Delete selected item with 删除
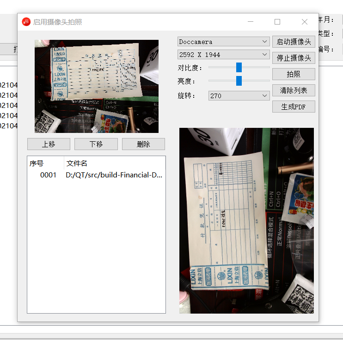The image size is (343, 340). [x=143, y=144]
